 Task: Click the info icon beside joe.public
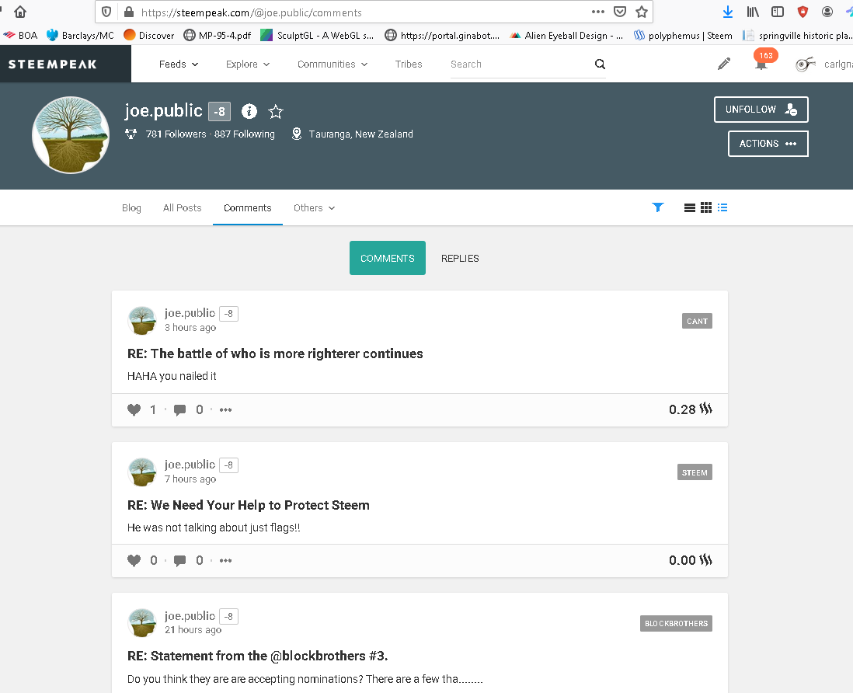coord(249,111)
